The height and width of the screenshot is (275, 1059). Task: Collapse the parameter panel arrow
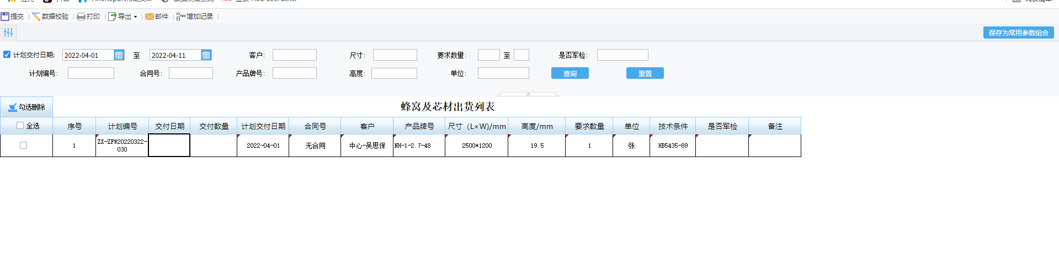(529, 94)
